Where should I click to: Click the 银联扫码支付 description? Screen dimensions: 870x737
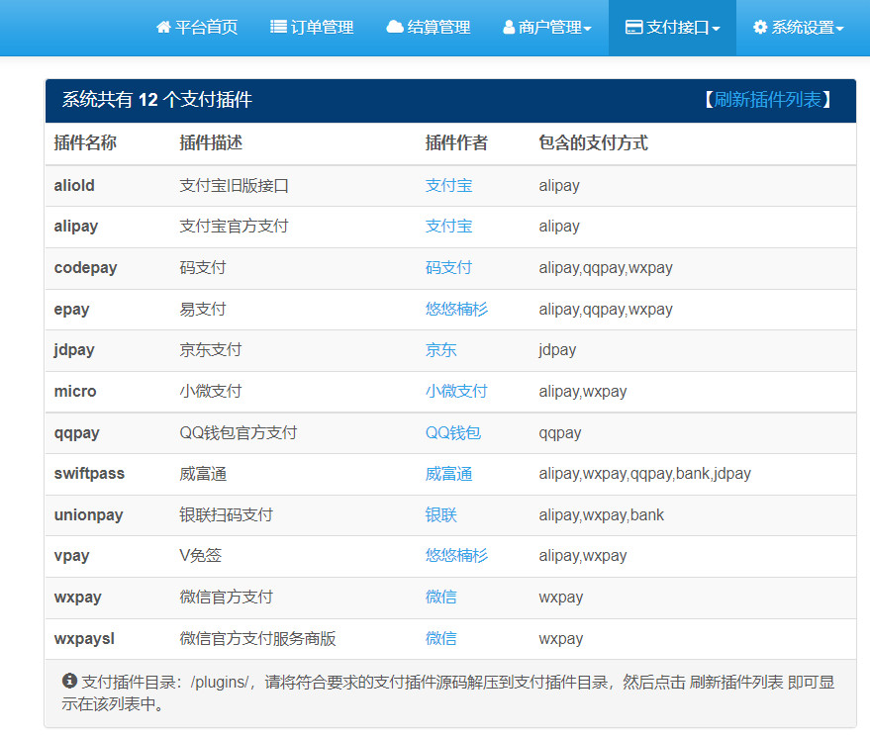pyautogui.click(x=227, y=515)
